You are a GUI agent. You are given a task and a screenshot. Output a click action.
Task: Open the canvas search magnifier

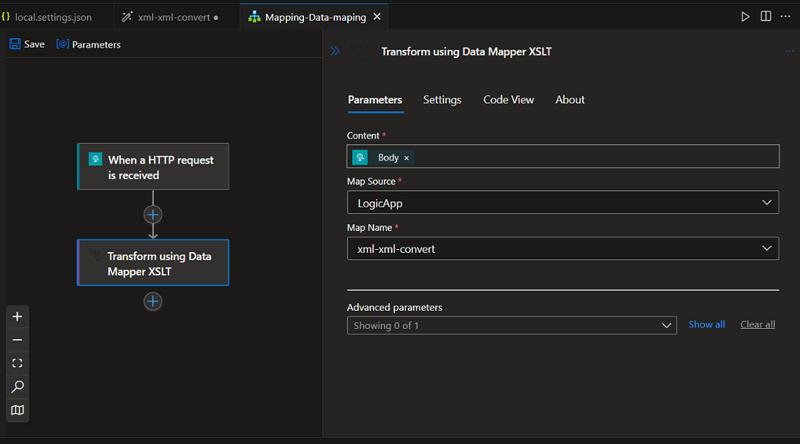point(18,387)
